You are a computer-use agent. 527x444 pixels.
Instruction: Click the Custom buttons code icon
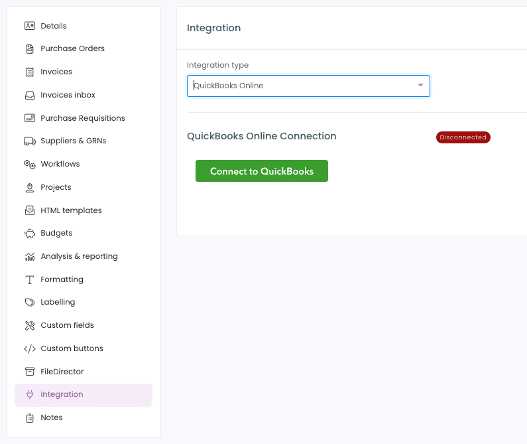30,348
